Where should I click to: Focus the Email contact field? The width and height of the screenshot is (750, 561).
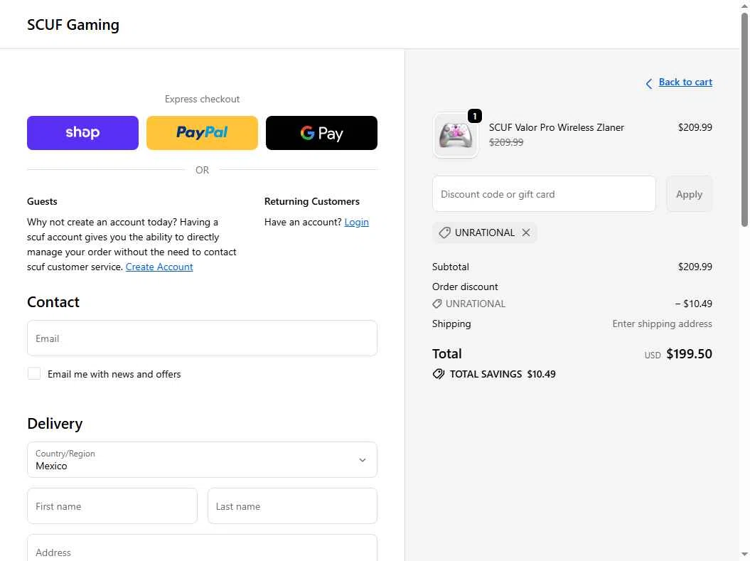tap(202, 338)
